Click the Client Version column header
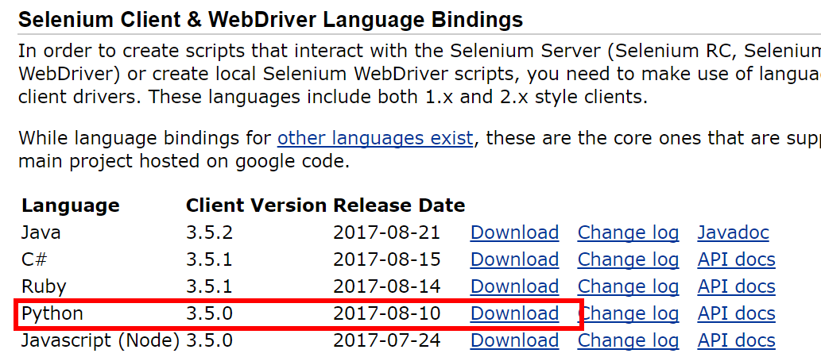Screen dimensions: 821x361 (x=256, y=205)
